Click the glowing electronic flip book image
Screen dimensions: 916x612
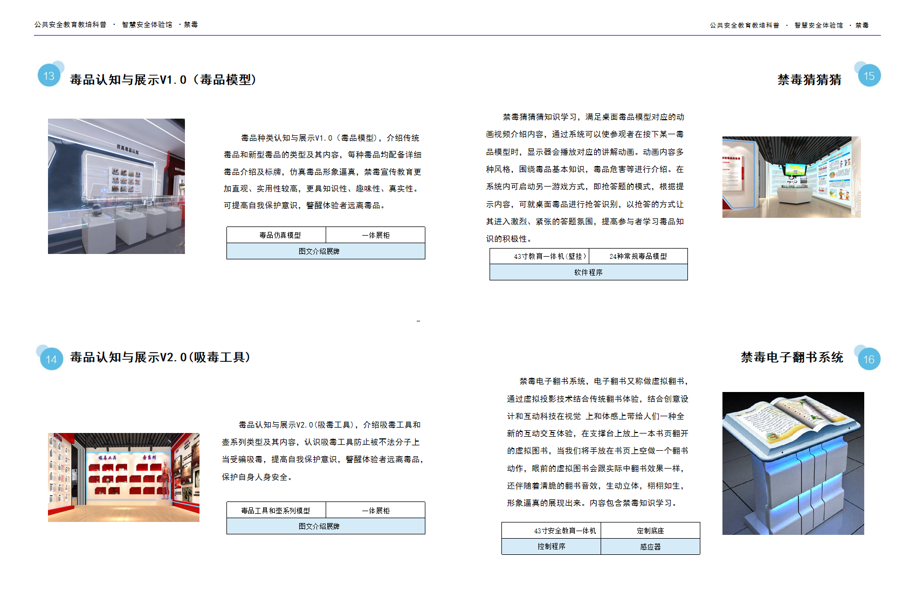tap(793, 463)
